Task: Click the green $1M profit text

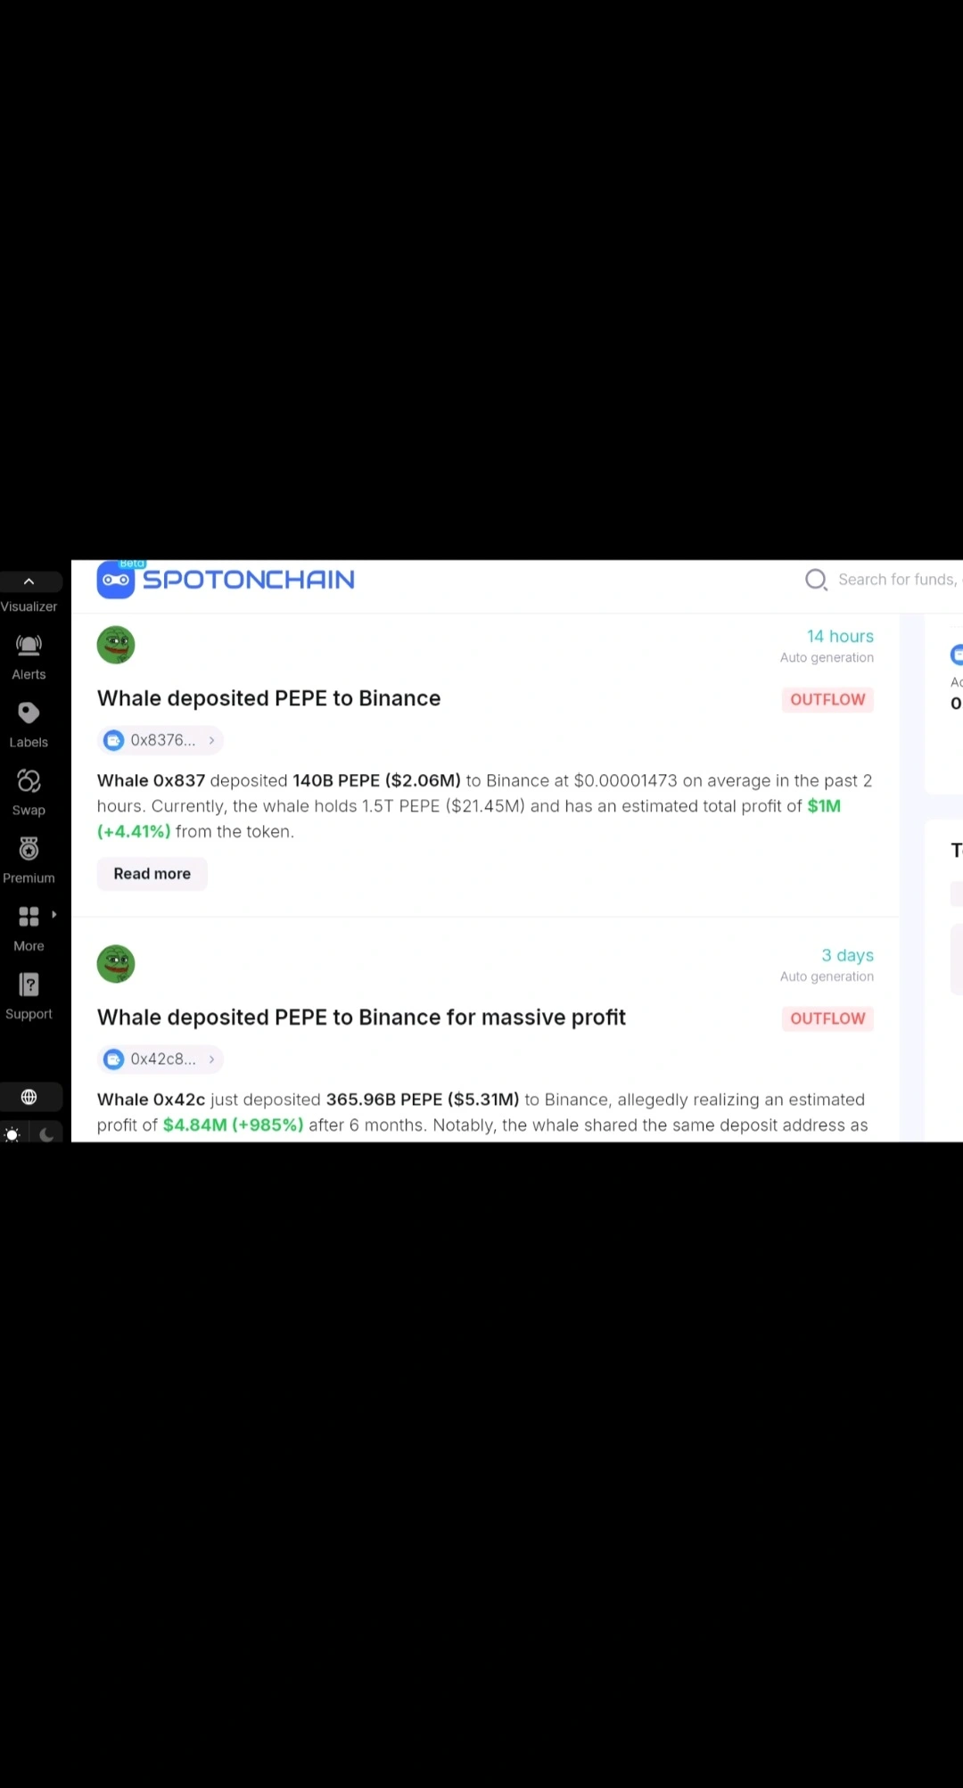Action: click(x=824, y=806)
